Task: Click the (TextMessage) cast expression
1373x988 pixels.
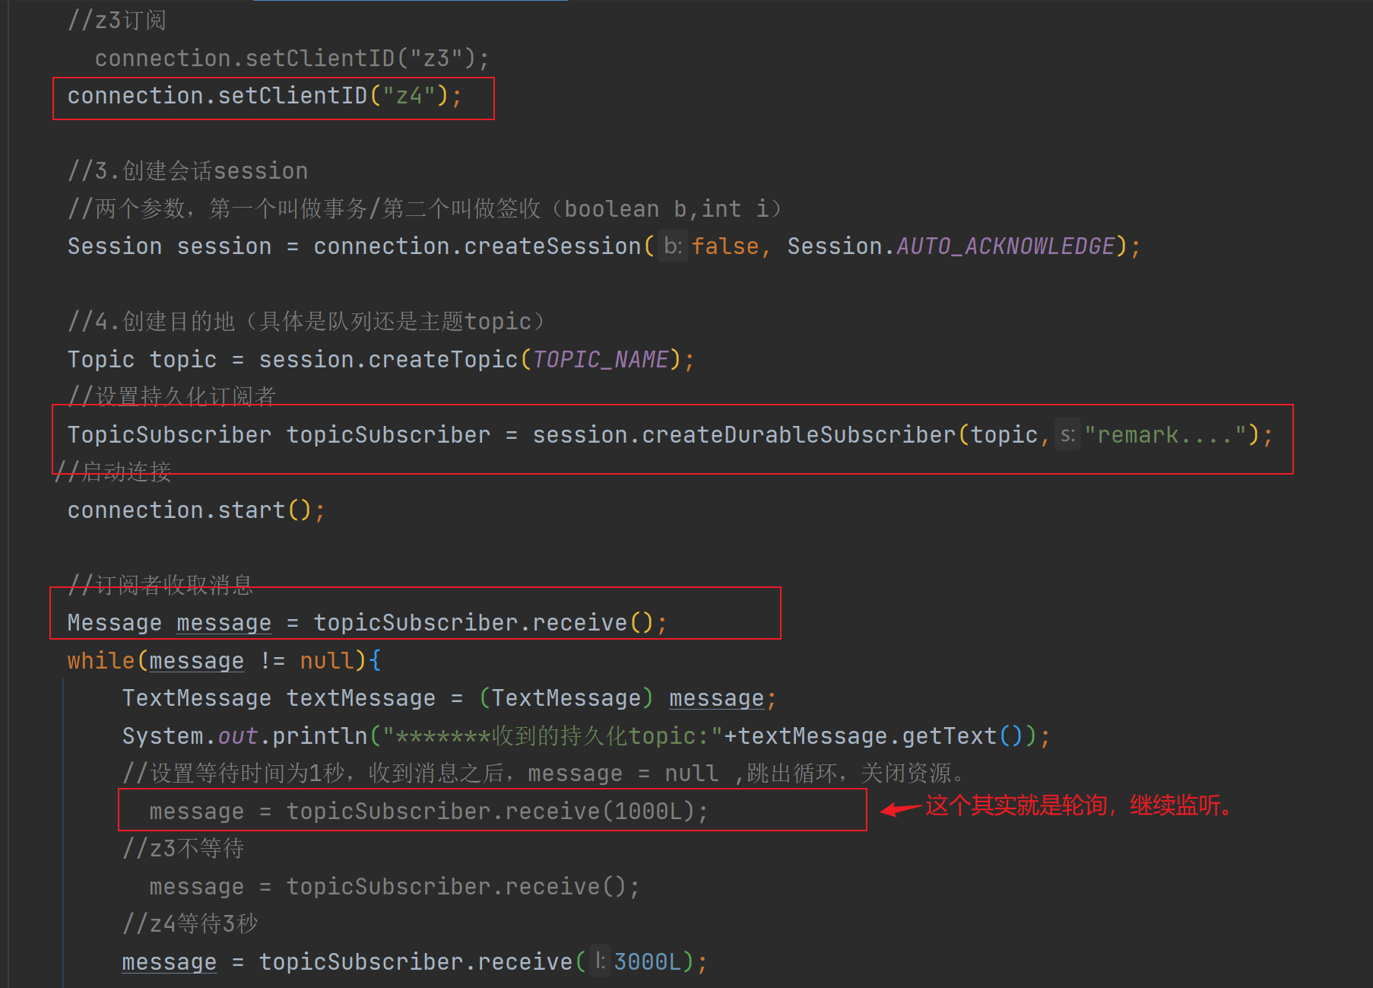Action: tap(566, 699)
